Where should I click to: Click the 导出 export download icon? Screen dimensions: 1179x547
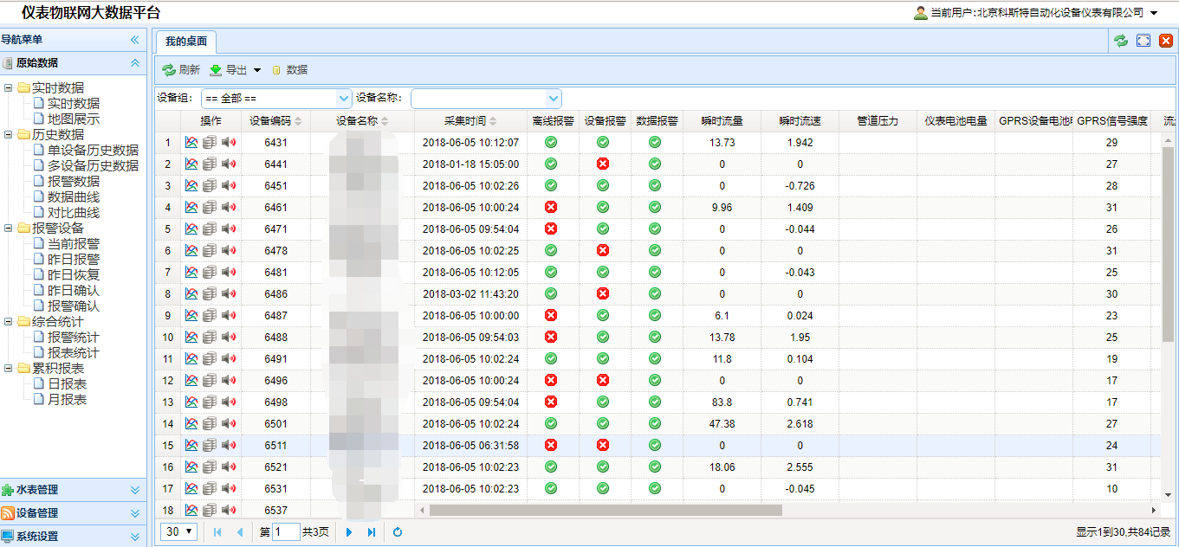coord(216,70)
